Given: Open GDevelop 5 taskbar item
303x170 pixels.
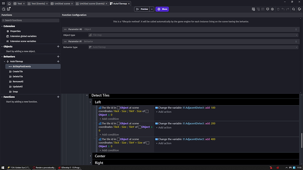Looking at the screenshot, I should click(x=69, y=168).
